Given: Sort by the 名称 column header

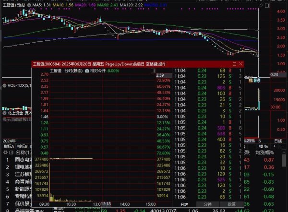Looking at the screenshot, I should click(x=24, y=153).
